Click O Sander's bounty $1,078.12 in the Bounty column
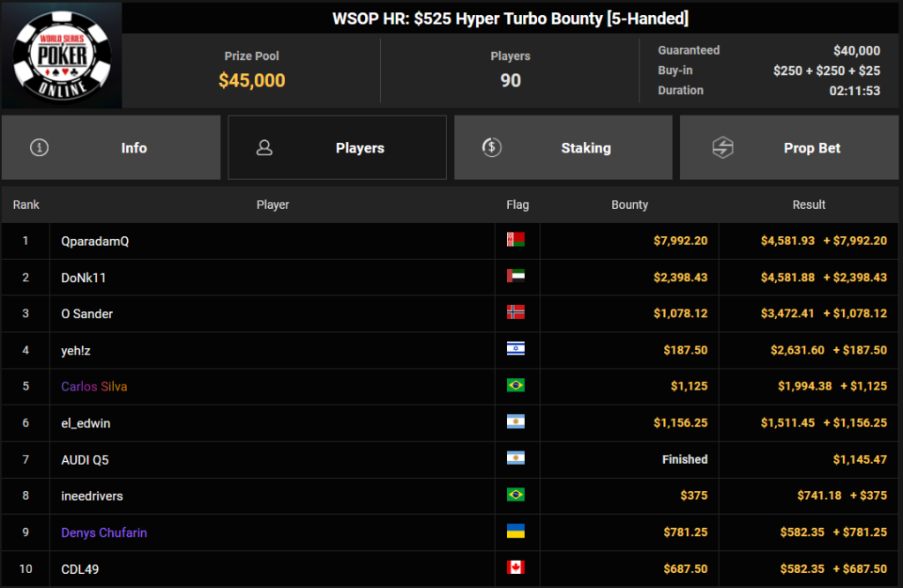 681,313
